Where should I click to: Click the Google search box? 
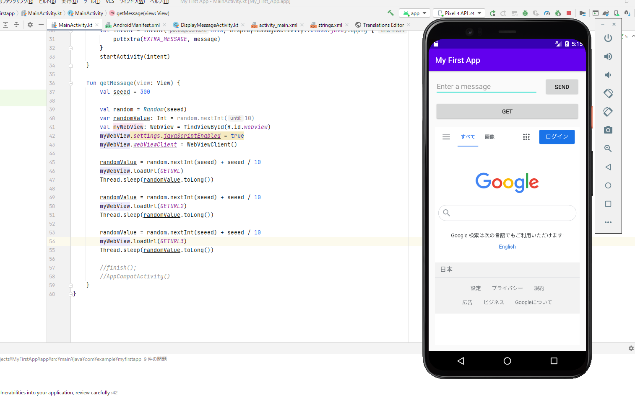click(507, 213)
